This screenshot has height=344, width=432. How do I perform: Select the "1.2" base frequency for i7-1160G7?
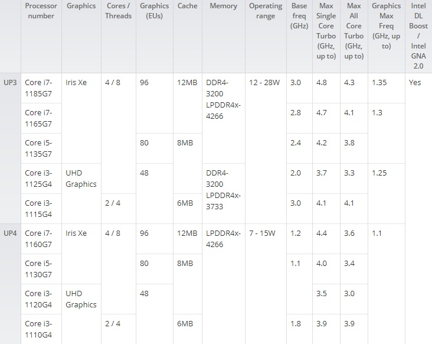click(295, 233)
